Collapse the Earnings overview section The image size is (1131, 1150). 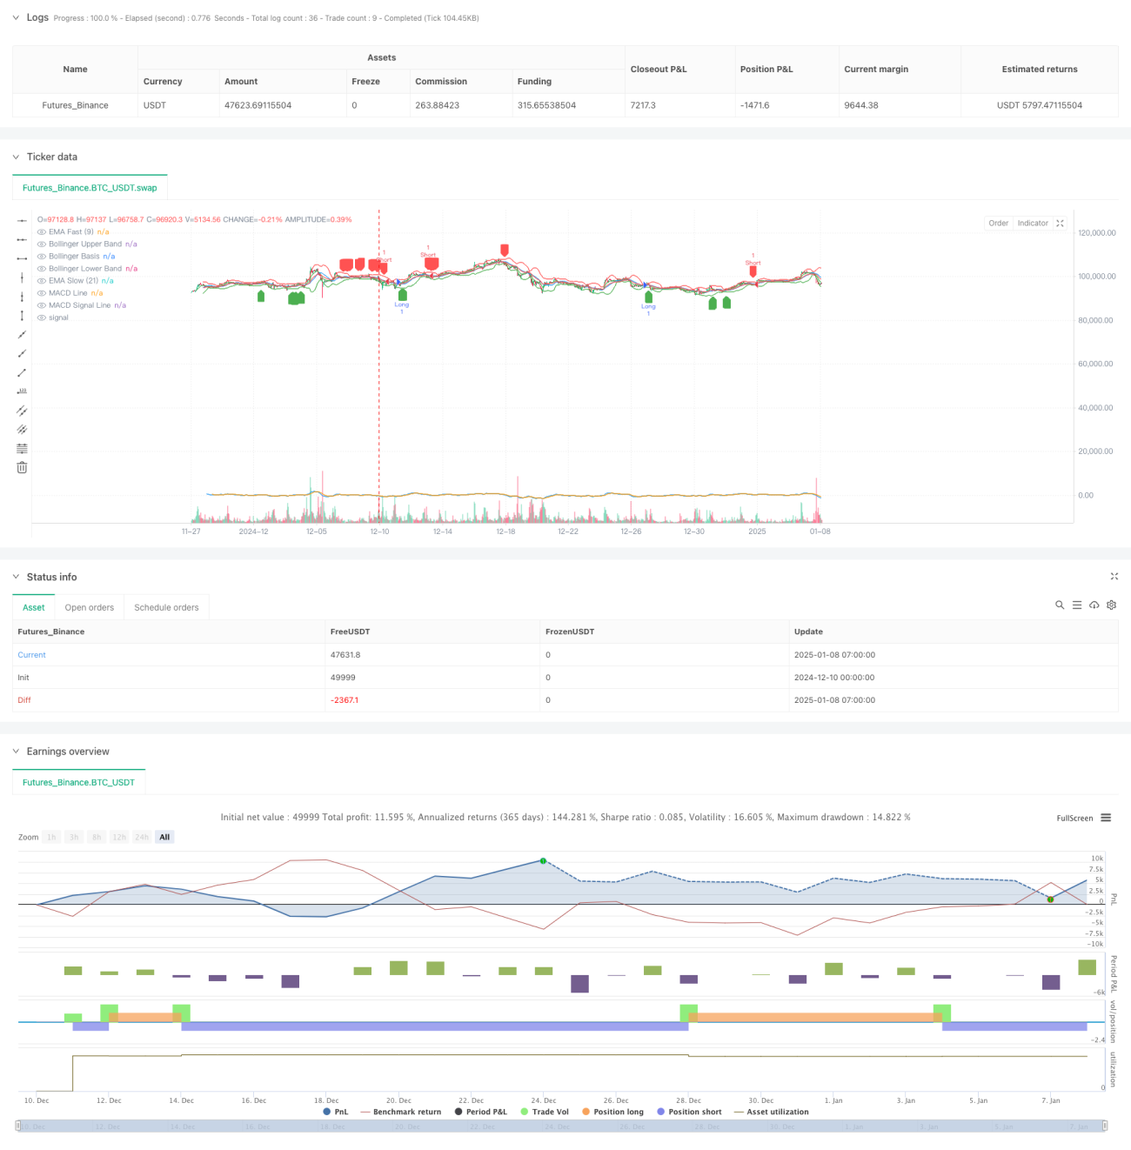click(16, 752)
